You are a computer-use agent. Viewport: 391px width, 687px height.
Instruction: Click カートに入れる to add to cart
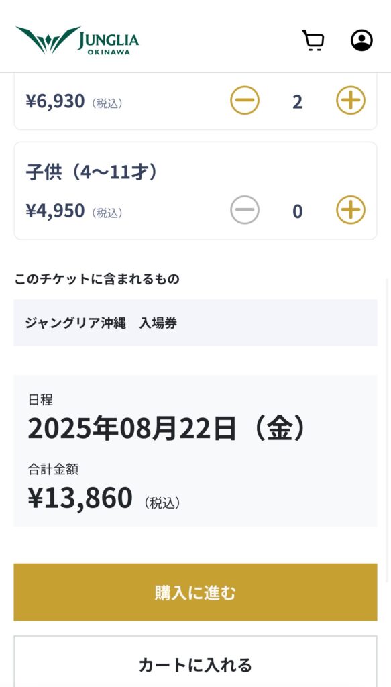[195, 662]
